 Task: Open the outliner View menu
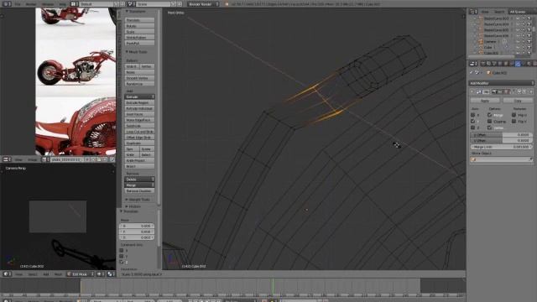[x=485, y=12]
